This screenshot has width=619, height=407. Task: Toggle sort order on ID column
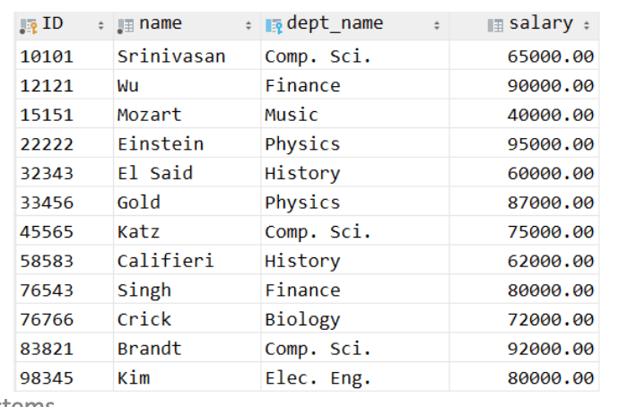tap(101, 26)
